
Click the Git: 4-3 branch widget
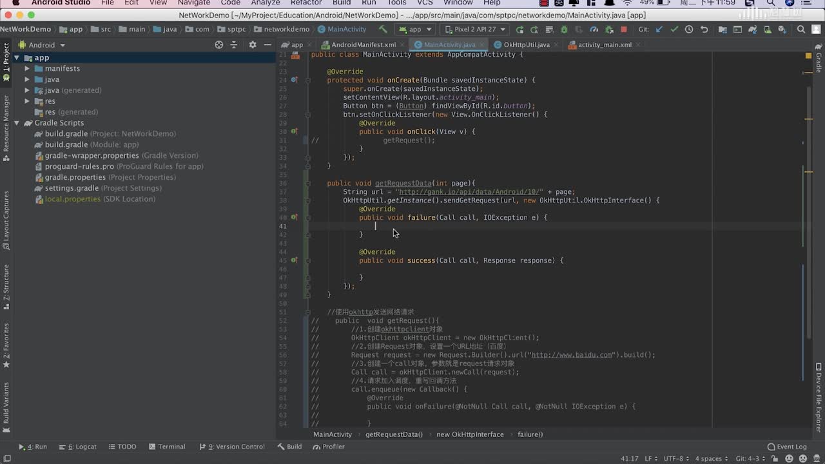[750, 458]
